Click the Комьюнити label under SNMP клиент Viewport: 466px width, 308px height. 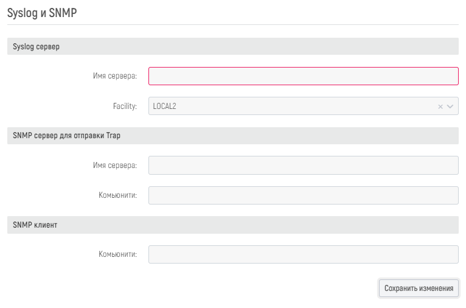117,254
